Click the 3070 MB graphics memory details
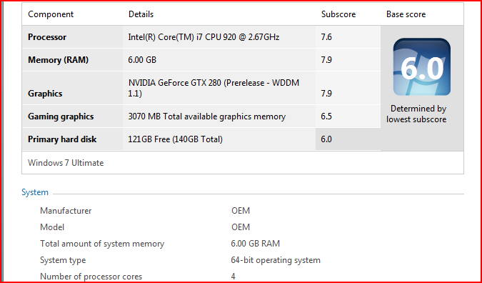This screenshot has width=482, height=283. pos(206,116)
